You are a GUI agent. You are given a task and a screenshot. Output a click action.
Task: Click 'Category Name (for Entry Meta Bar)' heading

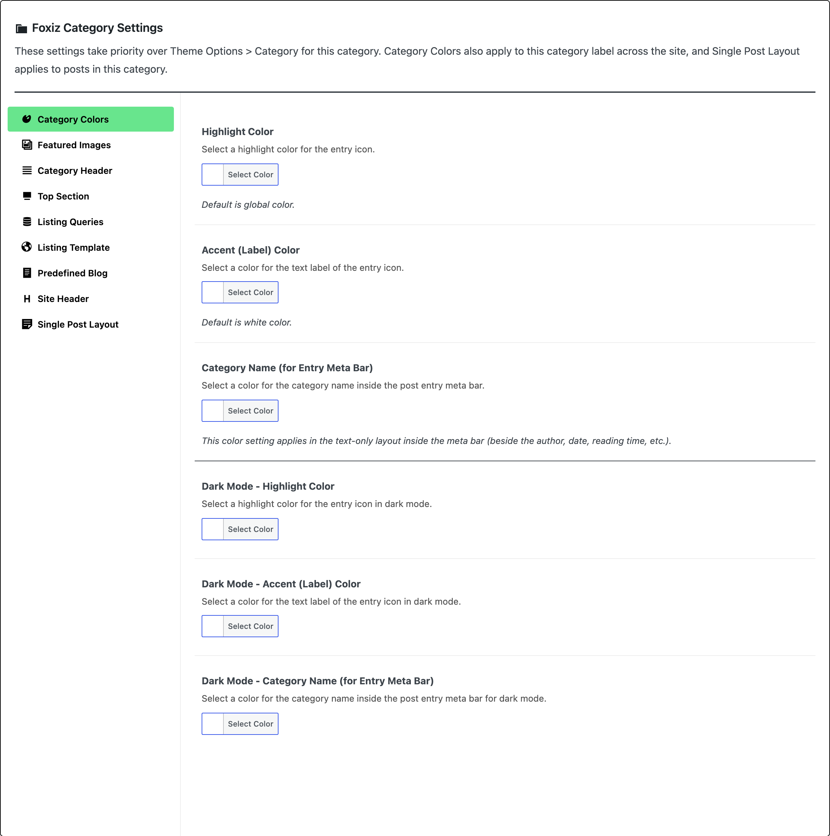pyautogui.click(x=287, y=368)
